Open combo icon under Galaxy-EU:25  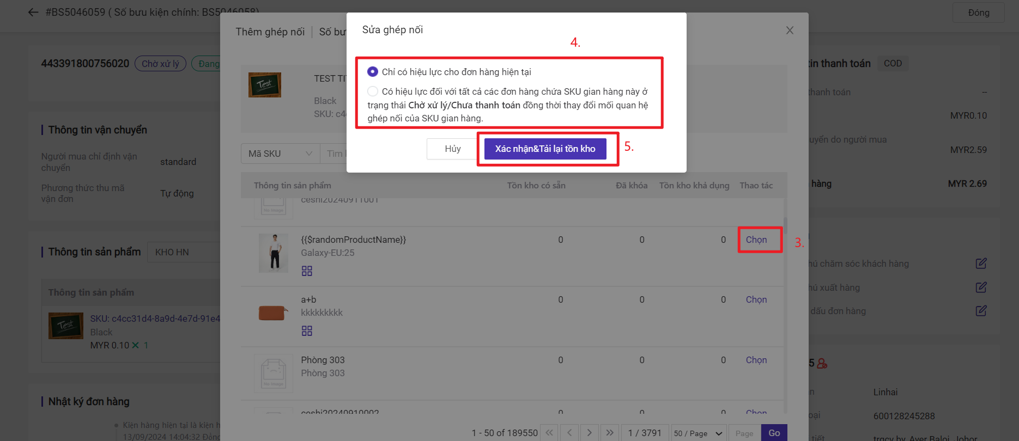tap(307, 271)
